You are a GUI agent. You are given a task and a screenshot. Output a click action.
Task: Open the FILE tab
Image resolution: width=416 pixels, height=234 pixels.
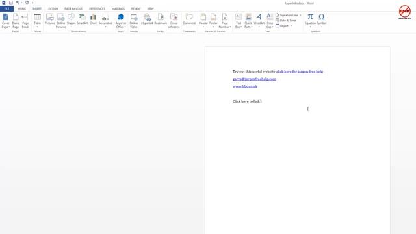[x=6, y=8]
